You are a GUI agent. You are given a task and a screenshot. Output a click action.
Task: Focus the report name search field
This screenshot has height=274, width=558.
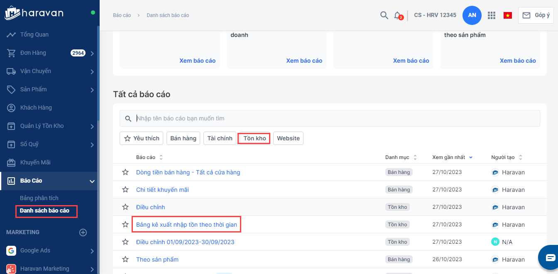point(332,118)
